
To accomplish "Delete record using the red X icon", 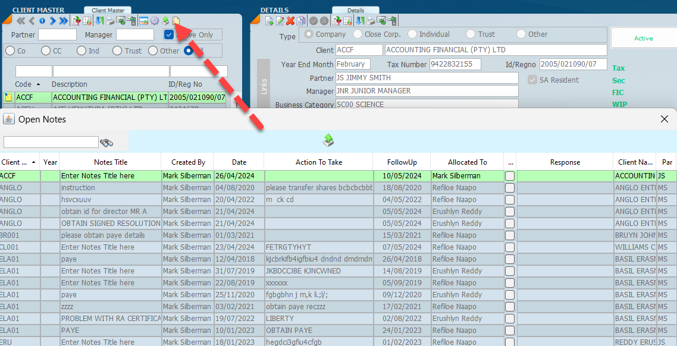I will (x=290, y=21).
